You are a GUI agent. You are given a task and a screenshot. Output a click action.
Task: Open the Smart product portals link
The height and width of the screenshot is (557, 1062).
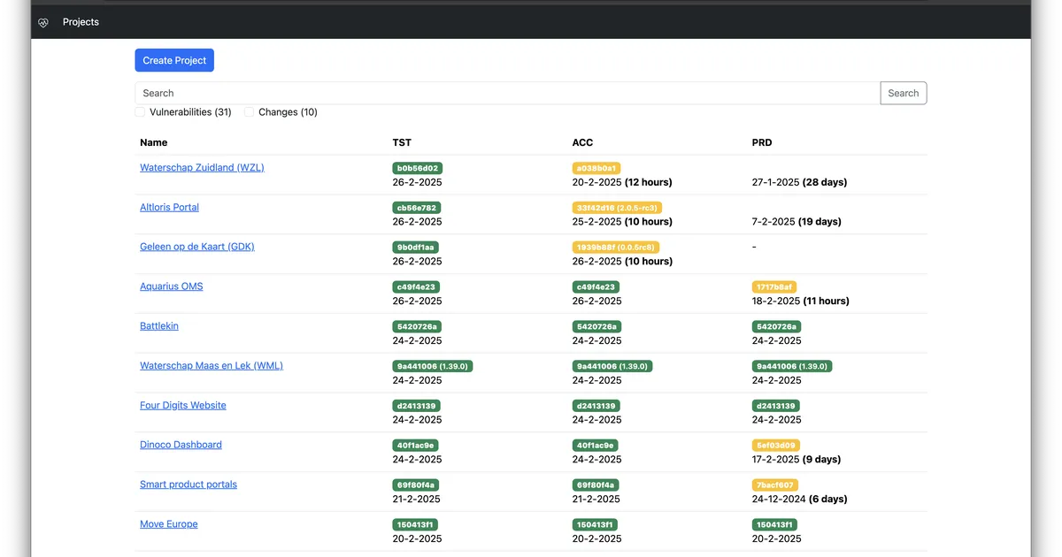tap(189, 485)
